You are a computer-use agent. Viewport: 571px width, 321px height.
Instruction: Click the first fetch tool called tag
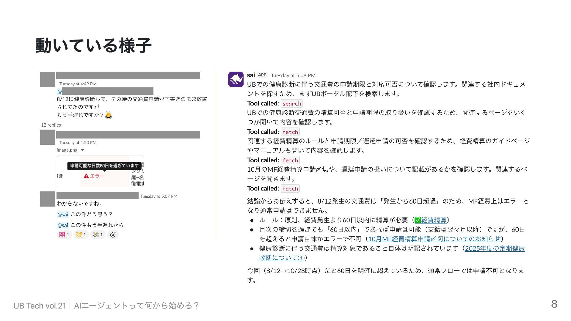(290, 132)
